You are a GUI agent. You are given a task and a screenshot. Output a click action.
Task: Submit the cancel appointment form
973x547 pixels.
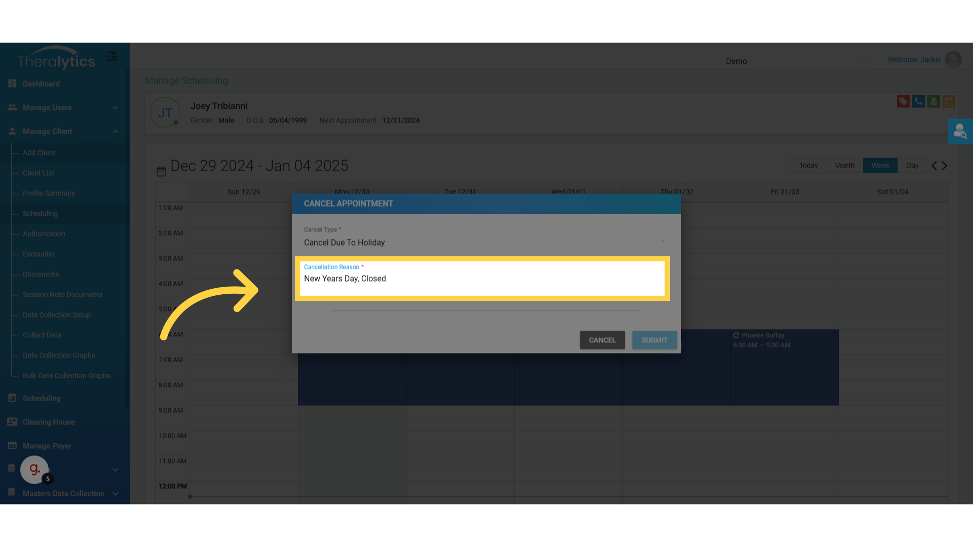point(654,340)
